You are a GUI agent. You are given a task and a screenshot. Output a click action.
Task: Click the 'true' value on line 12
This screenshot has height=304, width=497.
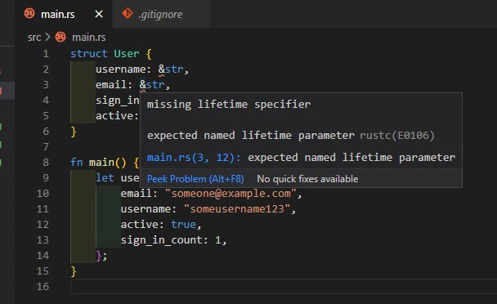(x=184, y=225)
